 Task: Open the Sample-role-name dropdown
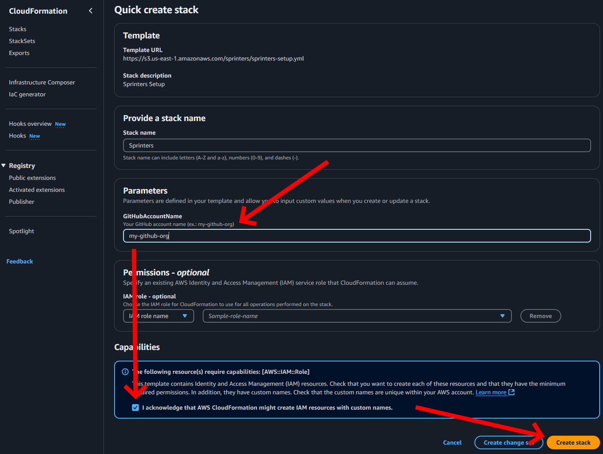click(x=357, y=316)
